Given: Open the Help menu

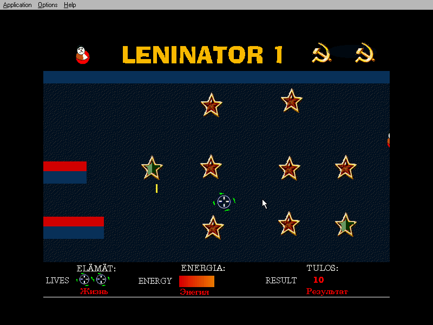Looking at the screenshot, I should point(70,5).
